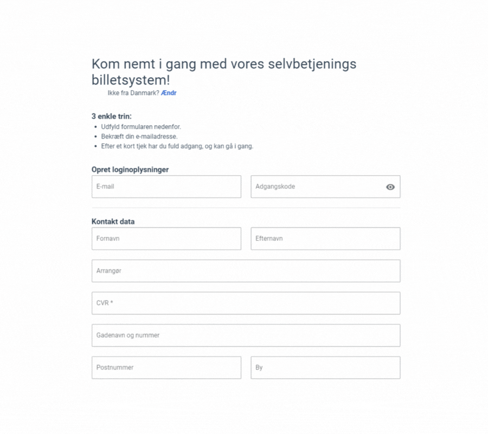Click the Postnummer input box
488x434 pixels.
[x=166, y=367]
